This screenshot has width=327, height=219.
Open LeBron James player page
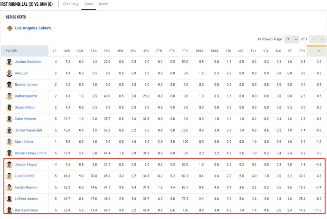pos(26,199)
